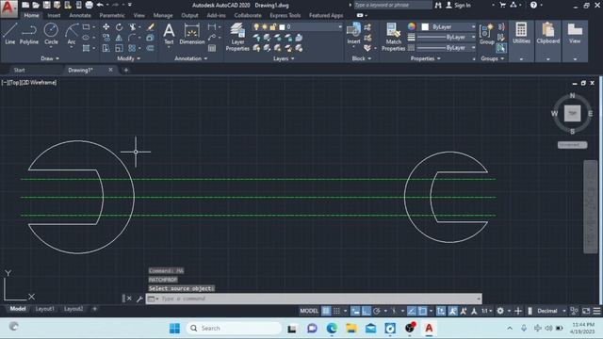Click the Open file icon in quick access toolbar

click(36, 5)
